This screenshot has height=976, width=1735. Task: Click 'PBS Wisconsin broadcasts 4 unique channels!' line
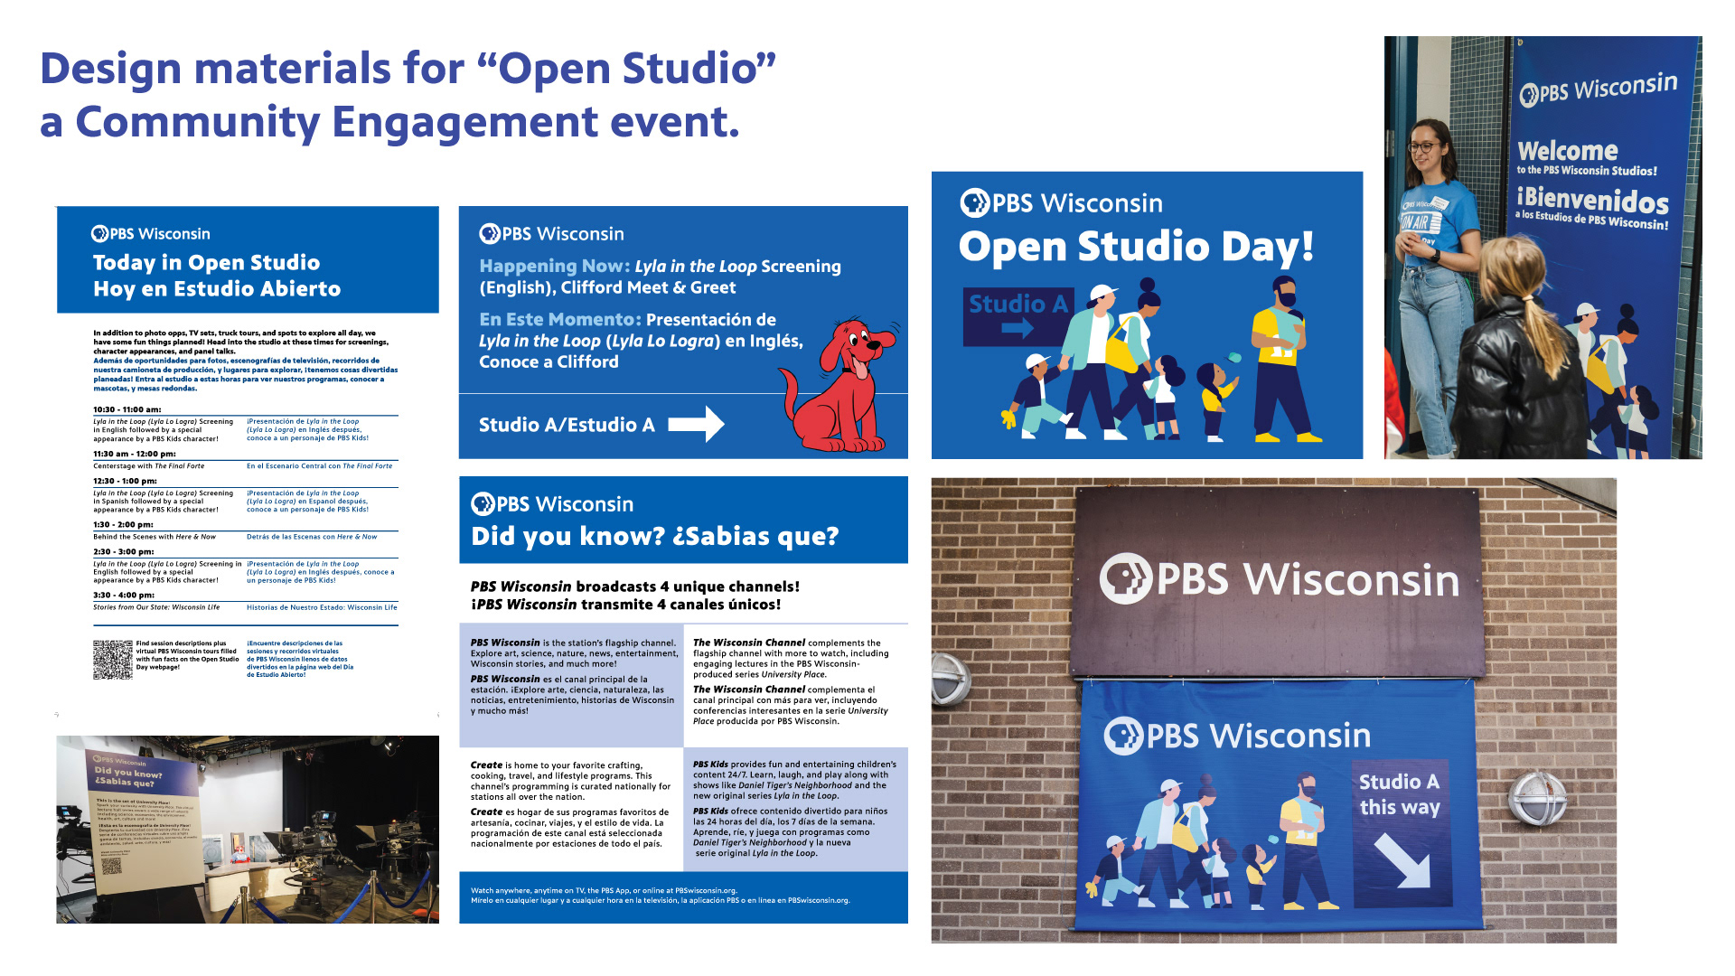coord(635,587)
